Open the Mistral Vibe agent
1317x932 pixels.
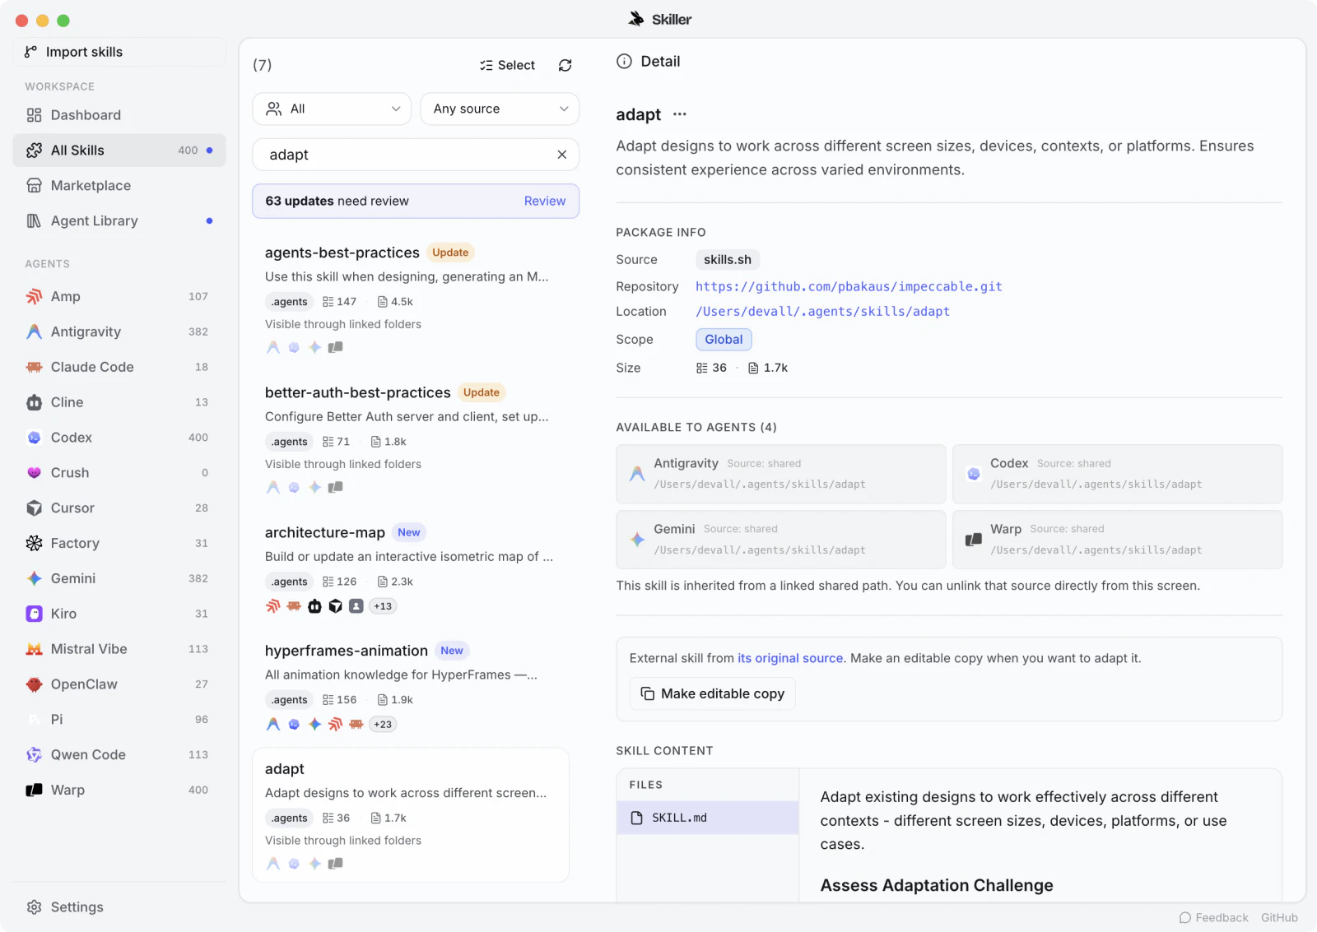coord(119,649)
